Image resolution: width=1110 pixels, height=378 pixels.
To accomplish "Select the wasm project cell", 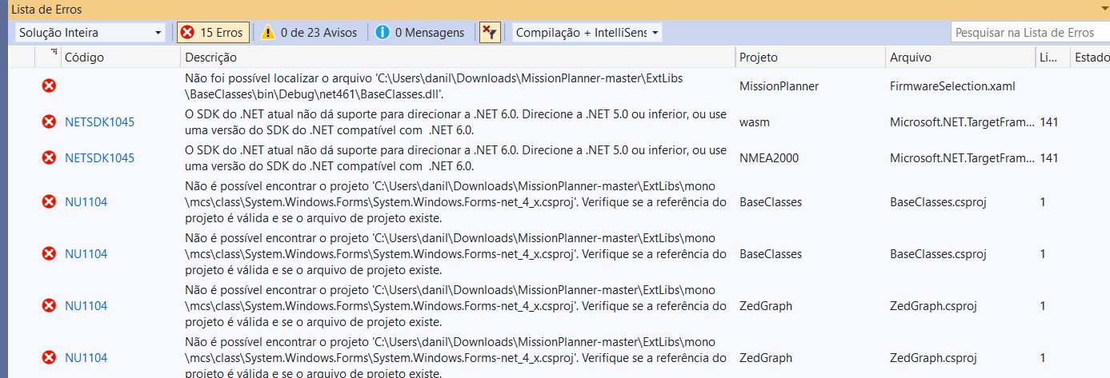I will (754, 122).
